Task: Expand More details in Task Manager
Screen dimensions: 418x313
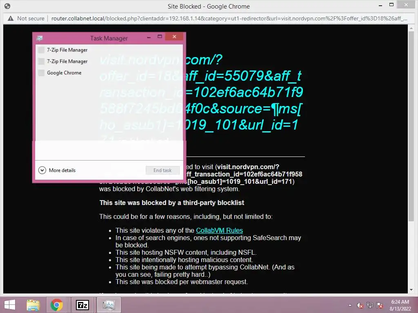Action: (x=57, y=170)
